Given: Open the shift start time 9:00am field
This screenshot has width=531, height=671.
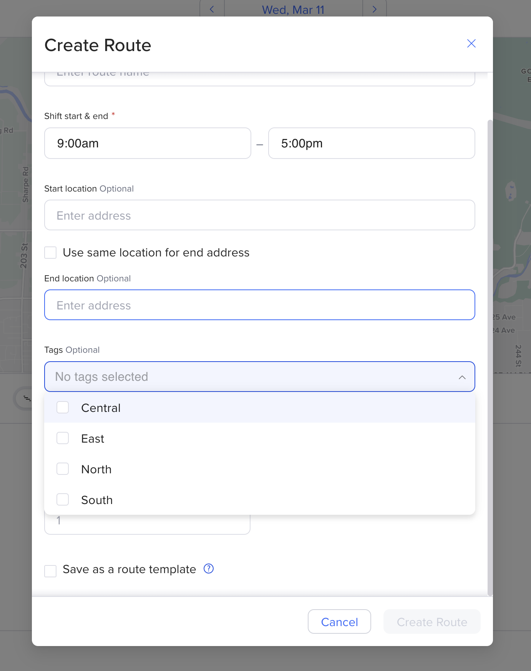Looking at the screenshot, I should pyautogui.click(x=148, y=143).
